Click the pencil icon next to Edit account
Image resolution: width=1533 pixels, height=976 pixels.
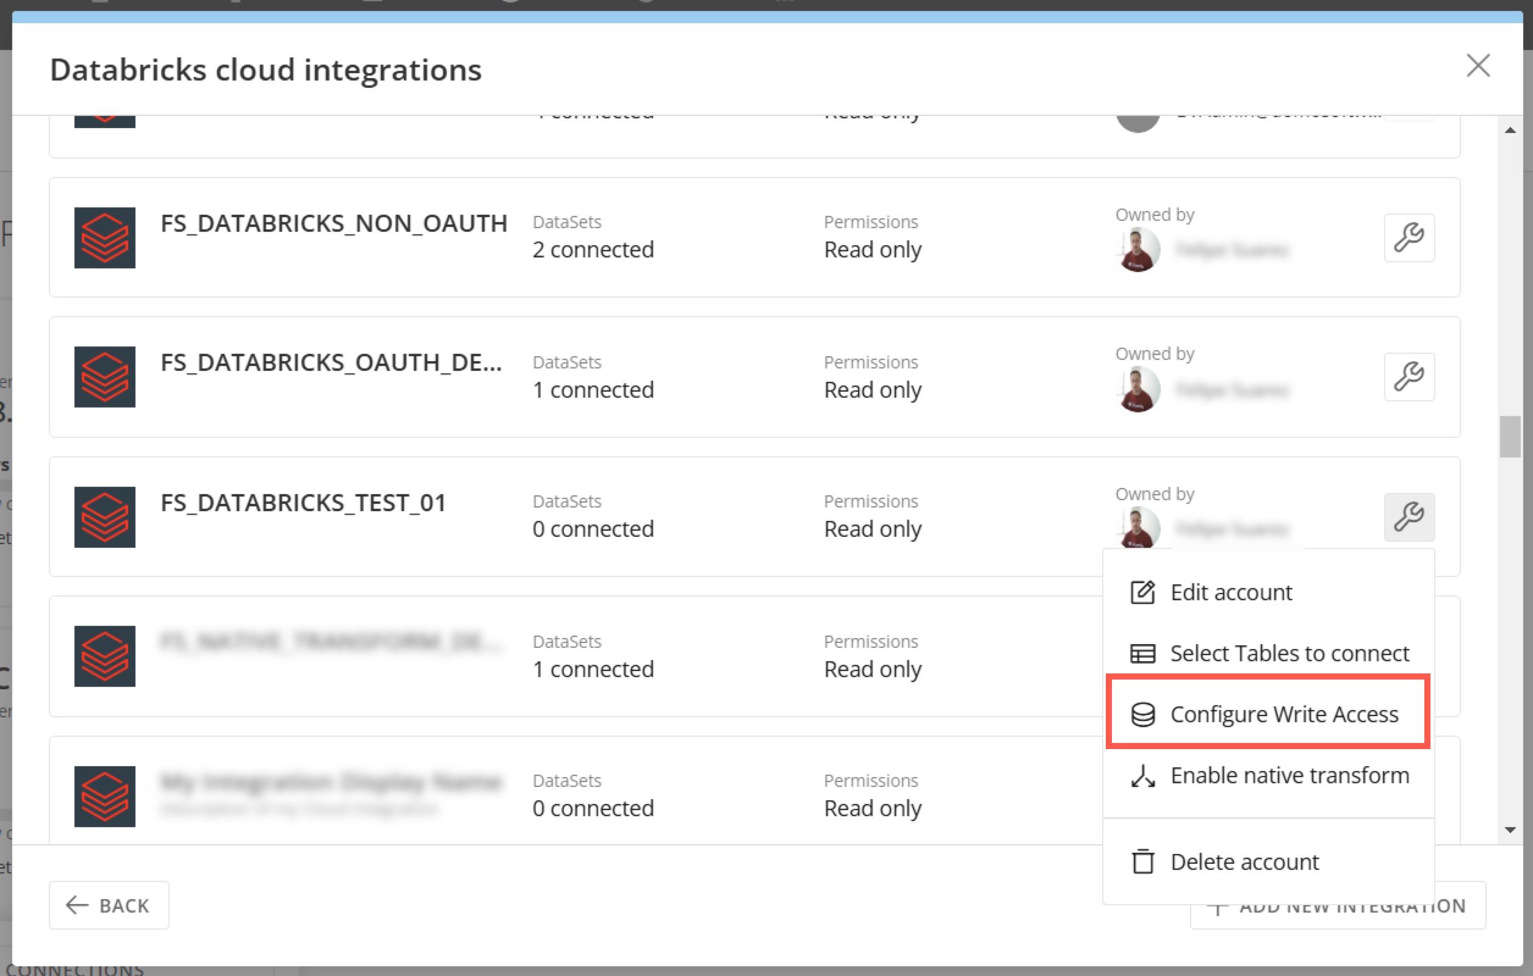pyautogui.click(x=1142, y=592)
